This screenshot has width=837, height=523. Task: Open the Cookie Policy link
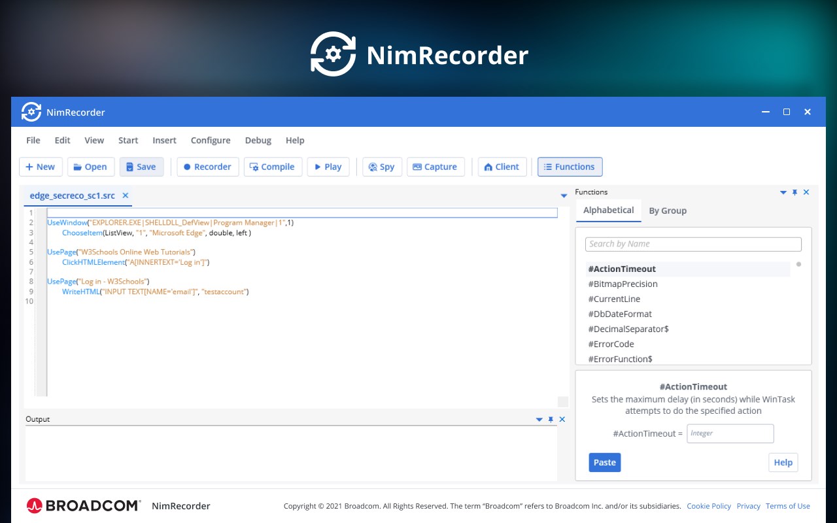(x=709, y=506)
